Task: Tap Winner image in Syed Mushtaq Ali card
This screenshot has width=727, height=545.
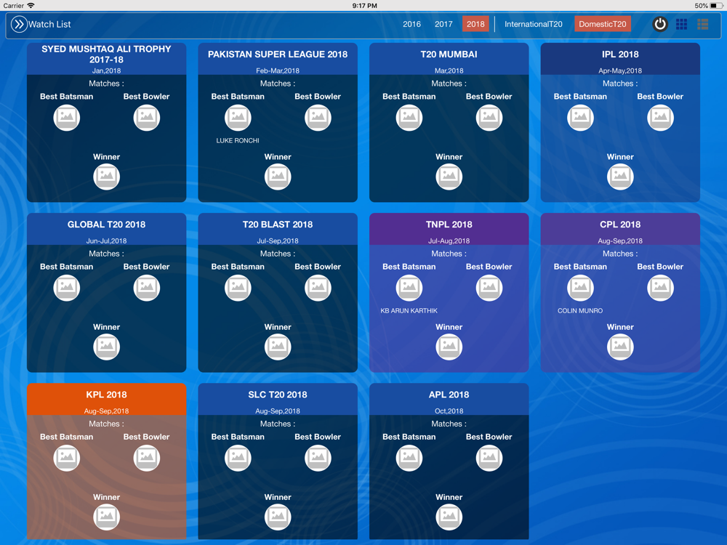Action: [x=107, y=177]
